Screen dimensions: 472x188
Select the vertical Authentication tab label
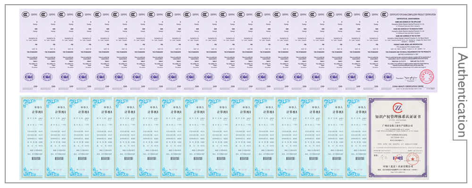tap(462, 95)
